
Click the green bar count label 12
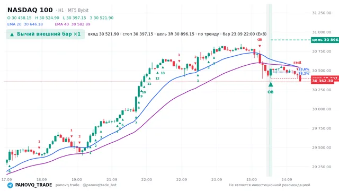point(157,79)
